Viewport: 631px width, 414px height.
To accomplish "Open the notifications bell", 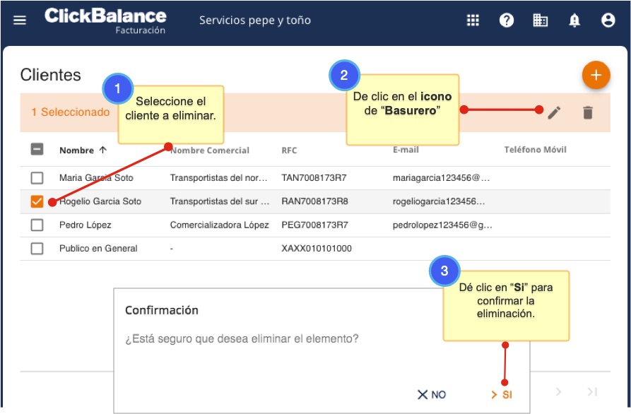I will [x=574, y=20].
